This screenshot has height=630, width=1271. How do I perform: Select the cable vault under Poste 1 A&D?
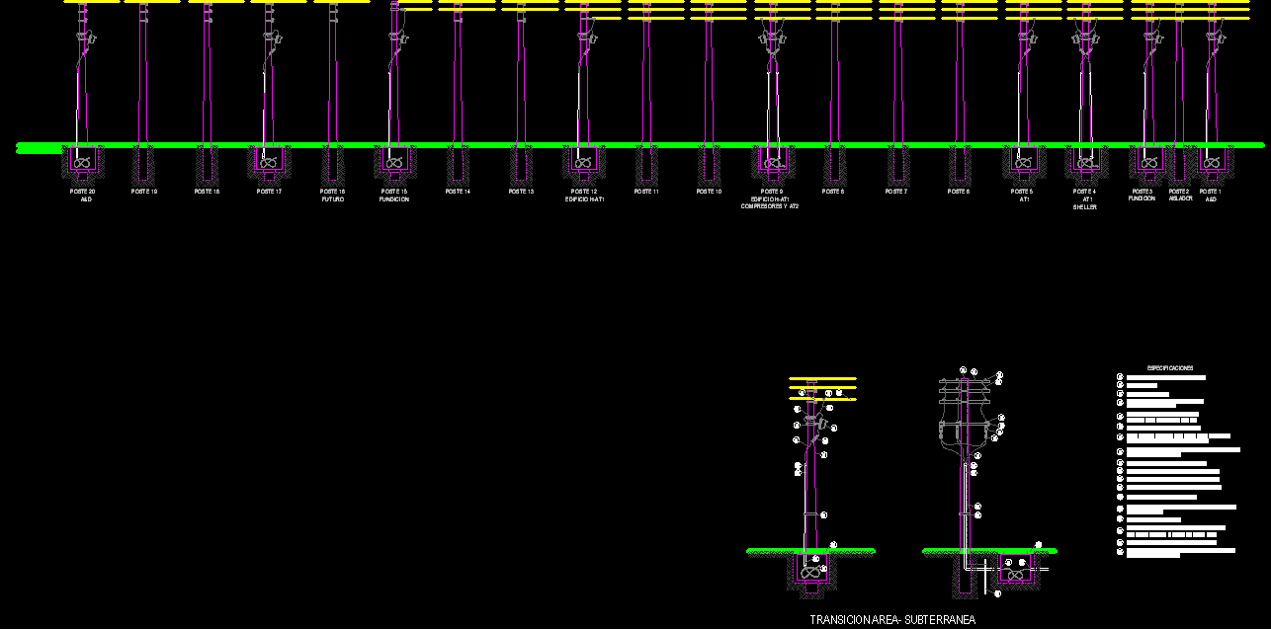pos(1211,160)
